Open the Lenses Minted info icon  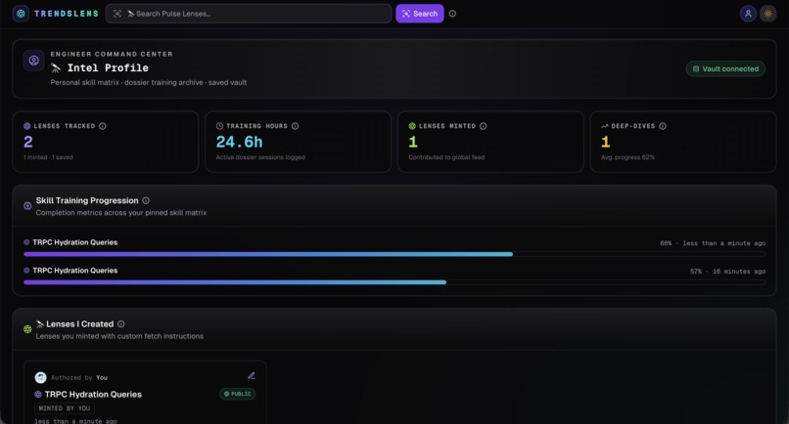click(x=483, y=126)
